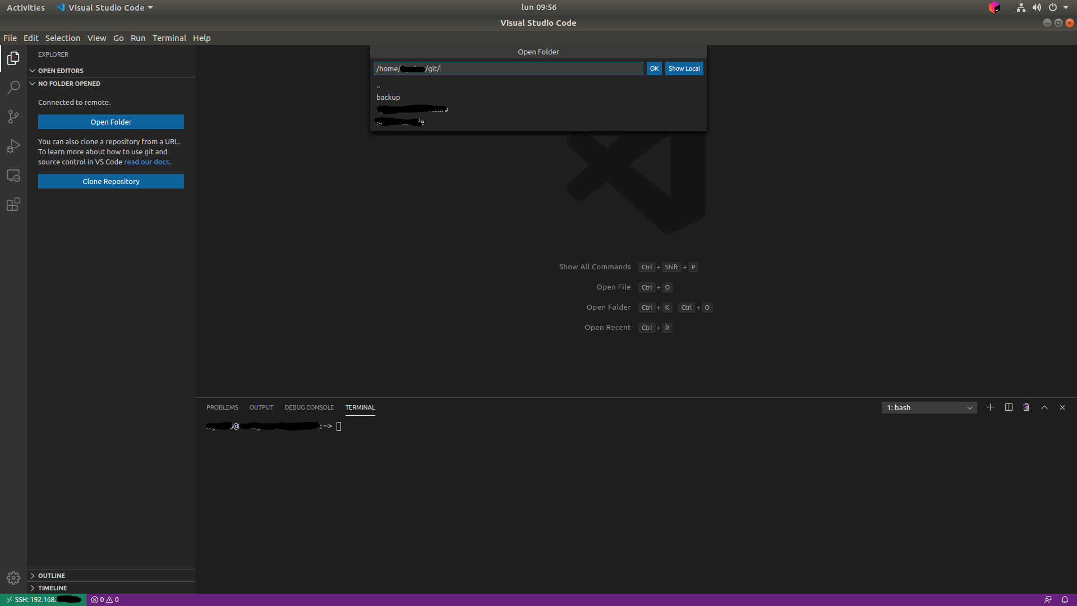Open the power system menu icon
Viewport: 1077px width, 606px height.
(1053, 7)
